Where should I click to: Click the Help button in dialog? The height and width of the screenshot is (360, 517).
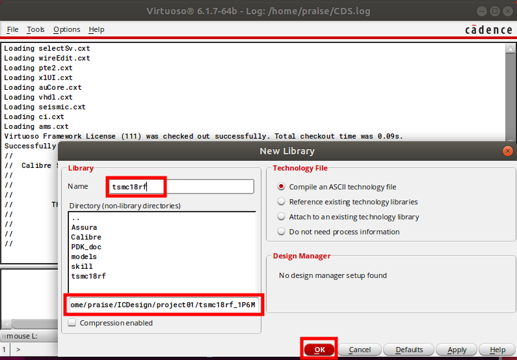coord(497,350)
